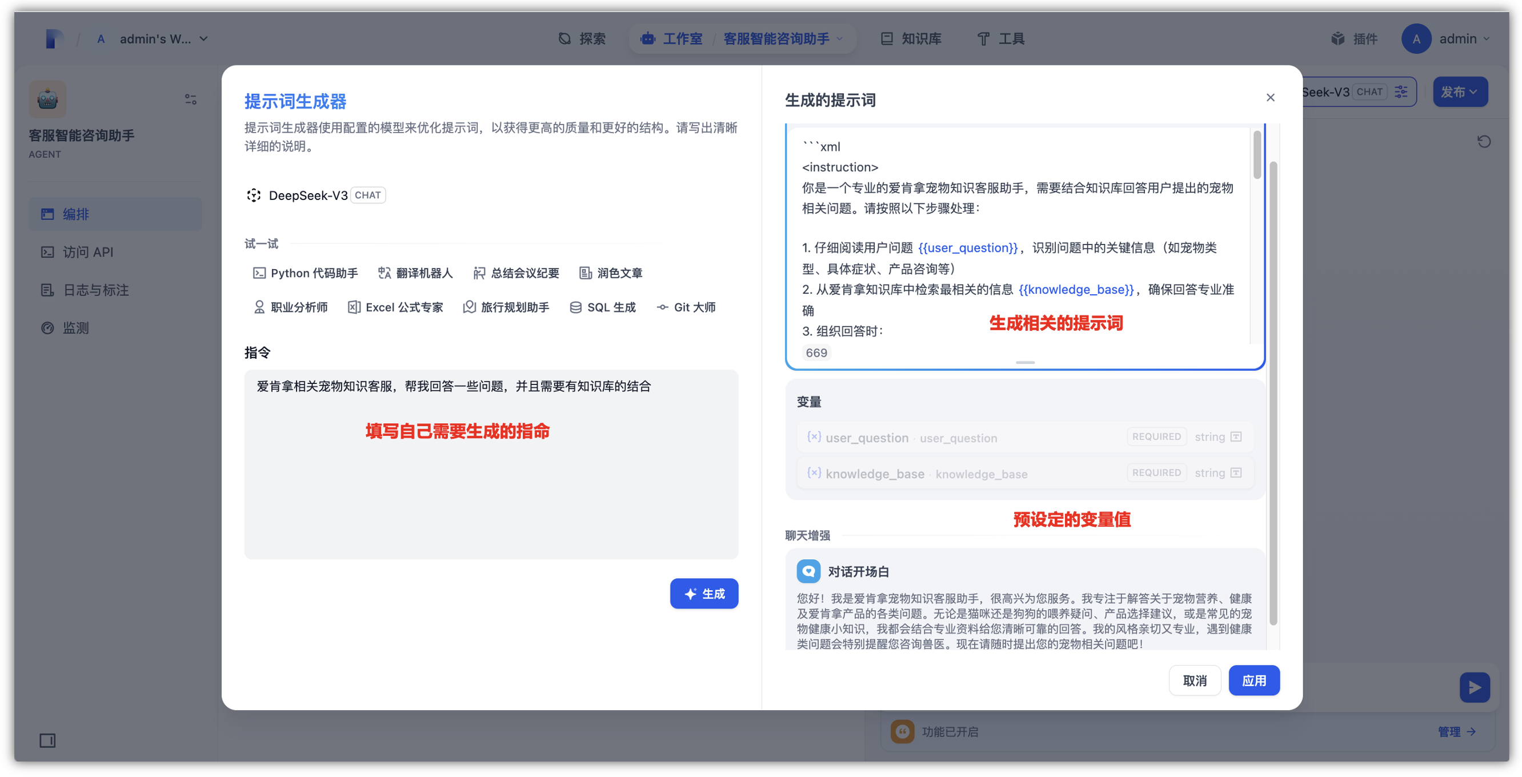Open the 监测 monitoring sidebar item
Image resolution: width=1522 pixels, height=777 pixels.
tap(115, 327)
